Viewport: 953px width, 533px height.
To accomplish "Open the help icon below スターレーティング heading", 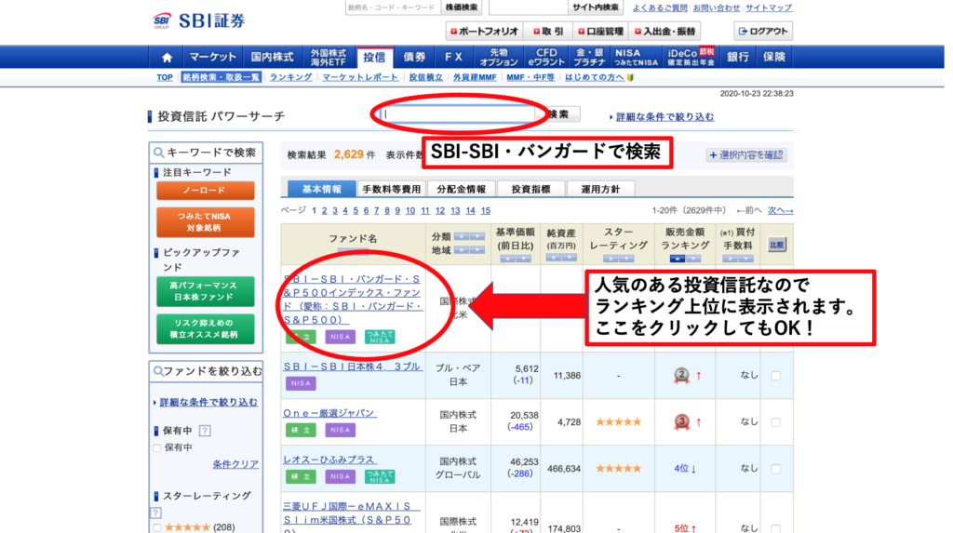I will click(156, 513).
